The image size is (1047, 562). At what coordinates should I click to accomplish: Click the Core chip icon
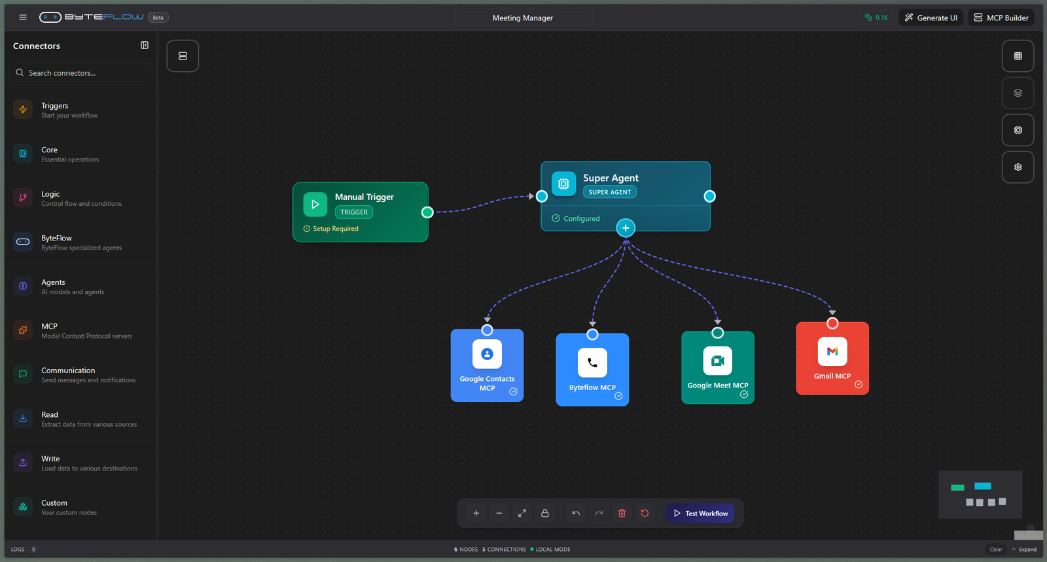[x=23, y=154]
